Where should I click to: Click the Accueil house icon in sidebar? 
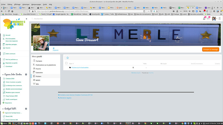tap(4, 35)
